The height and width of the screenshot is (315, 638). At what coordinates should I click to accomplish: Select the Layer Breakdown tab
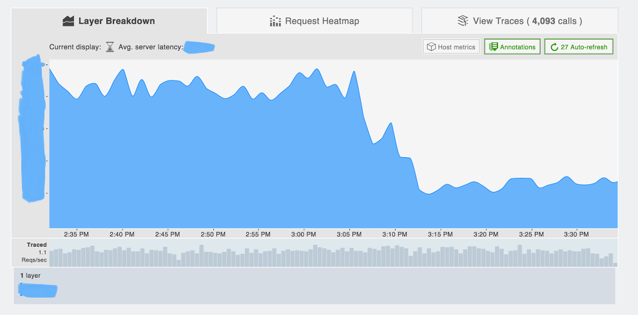pyautogui.click(x=109, y=21)
